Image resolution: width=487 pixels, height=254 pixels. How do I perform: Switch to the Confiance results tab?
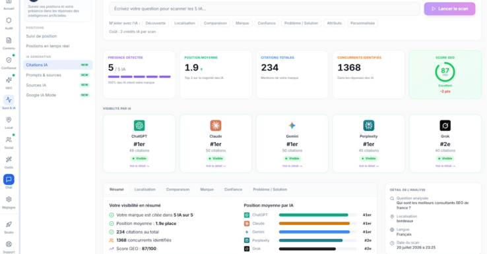pos(233,190)
